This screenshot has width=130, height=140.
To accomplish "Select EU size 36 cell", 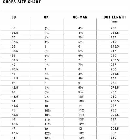I will pos(13,28).
